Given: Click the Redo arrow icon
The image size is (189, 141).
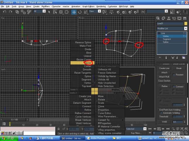Looking at the screenshot, I should [x=11, y=12].
